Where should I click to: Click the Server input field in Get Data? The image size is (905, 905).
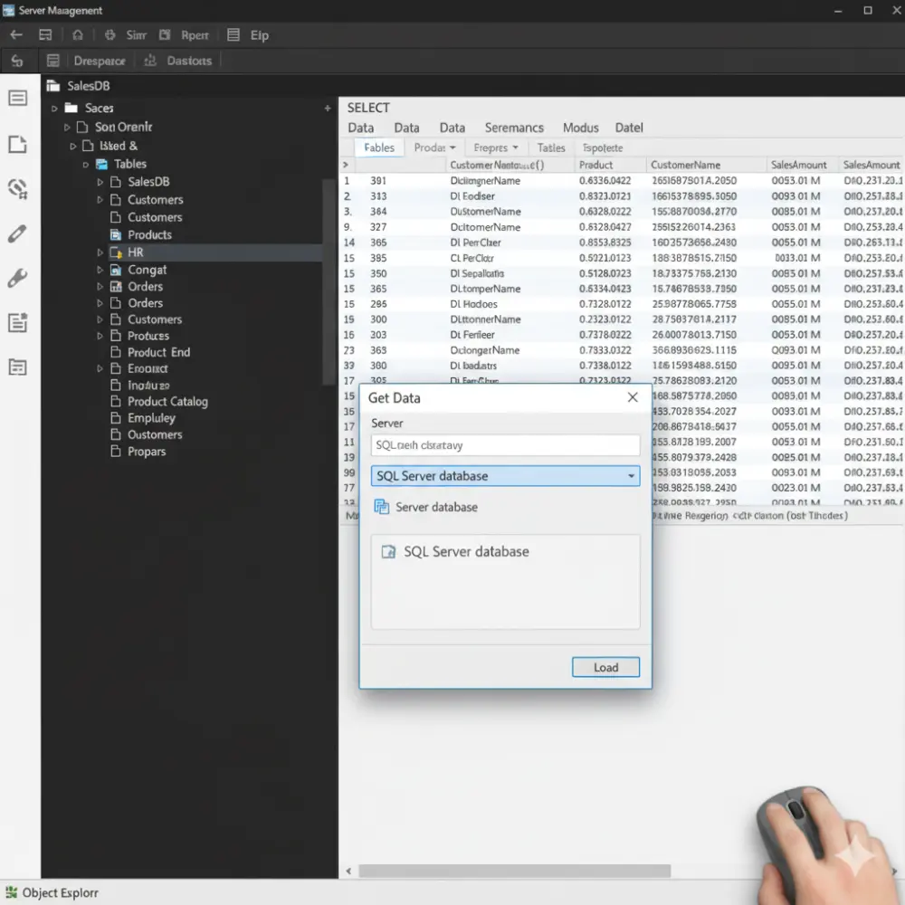pyautogui.click(x=505, y=445)
